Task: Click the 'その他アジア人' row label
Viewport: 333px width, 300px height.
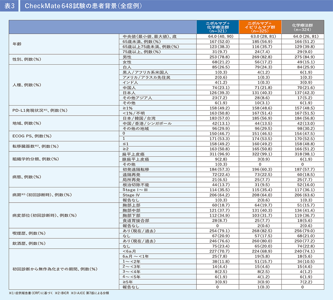Action: 137,98
